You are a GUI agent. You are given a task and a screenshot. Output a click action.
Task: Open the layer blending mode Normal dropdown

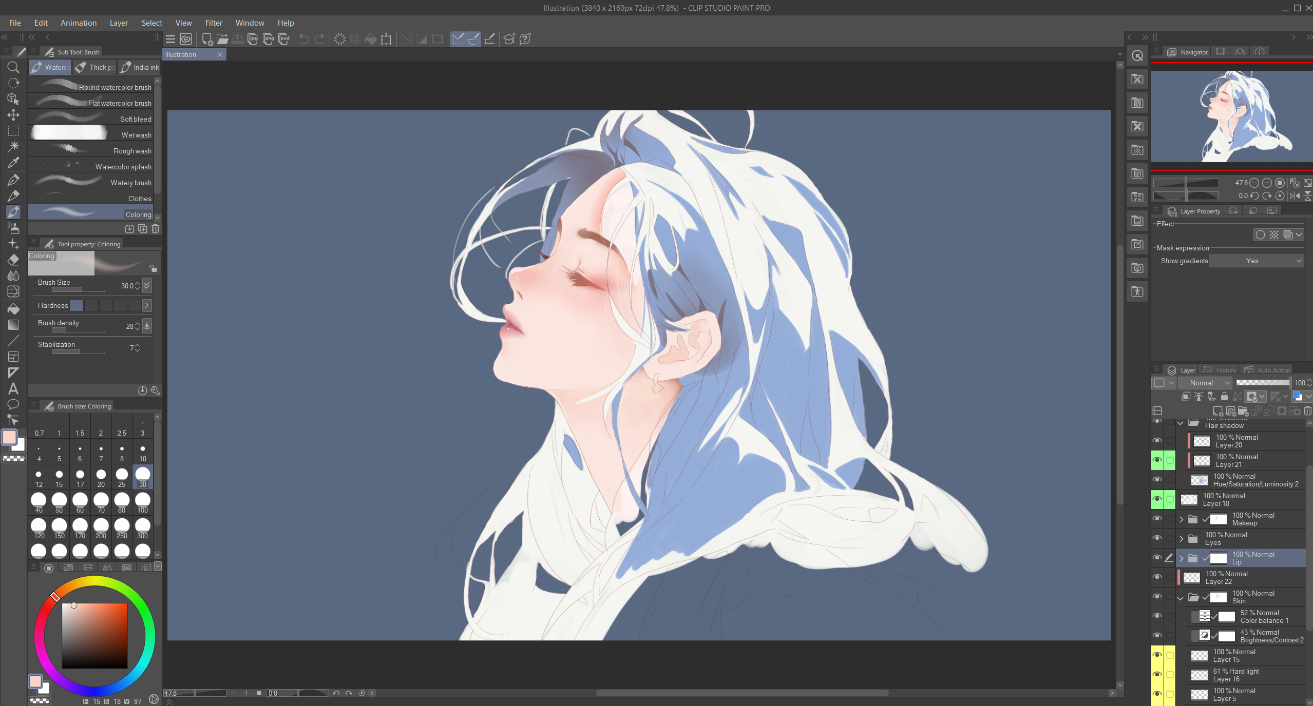pos(1205,383)
